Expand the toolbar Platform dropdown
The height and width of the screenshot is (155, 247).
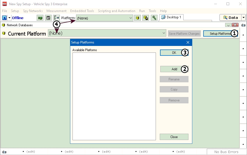click(x=131, y=18)
